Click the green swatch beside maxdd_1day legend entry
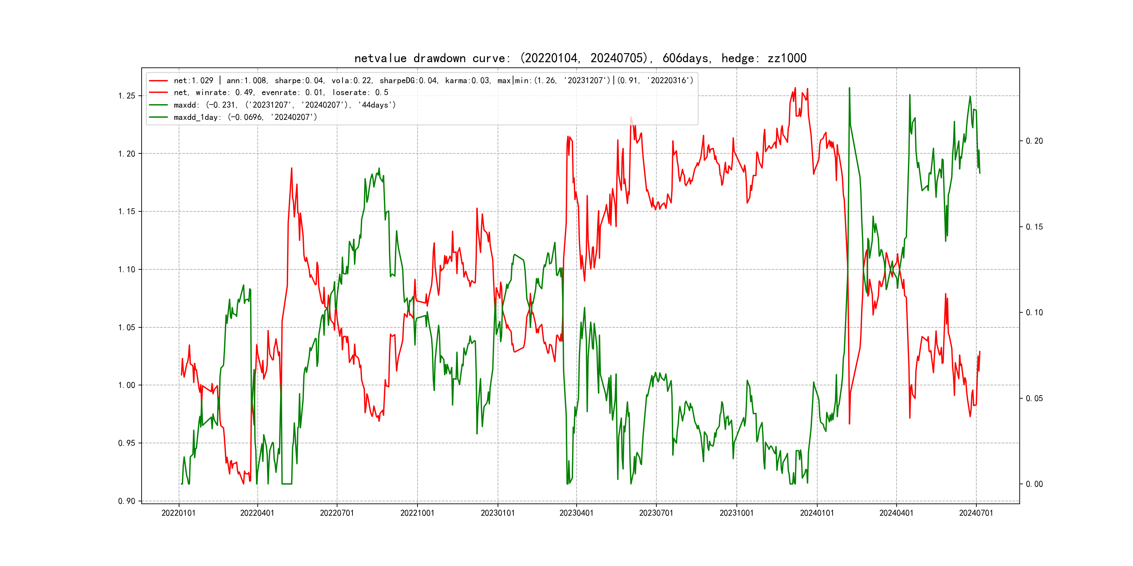Image resolution: width=1133 pixels, height=566 pixels. (x=158, y=117)
